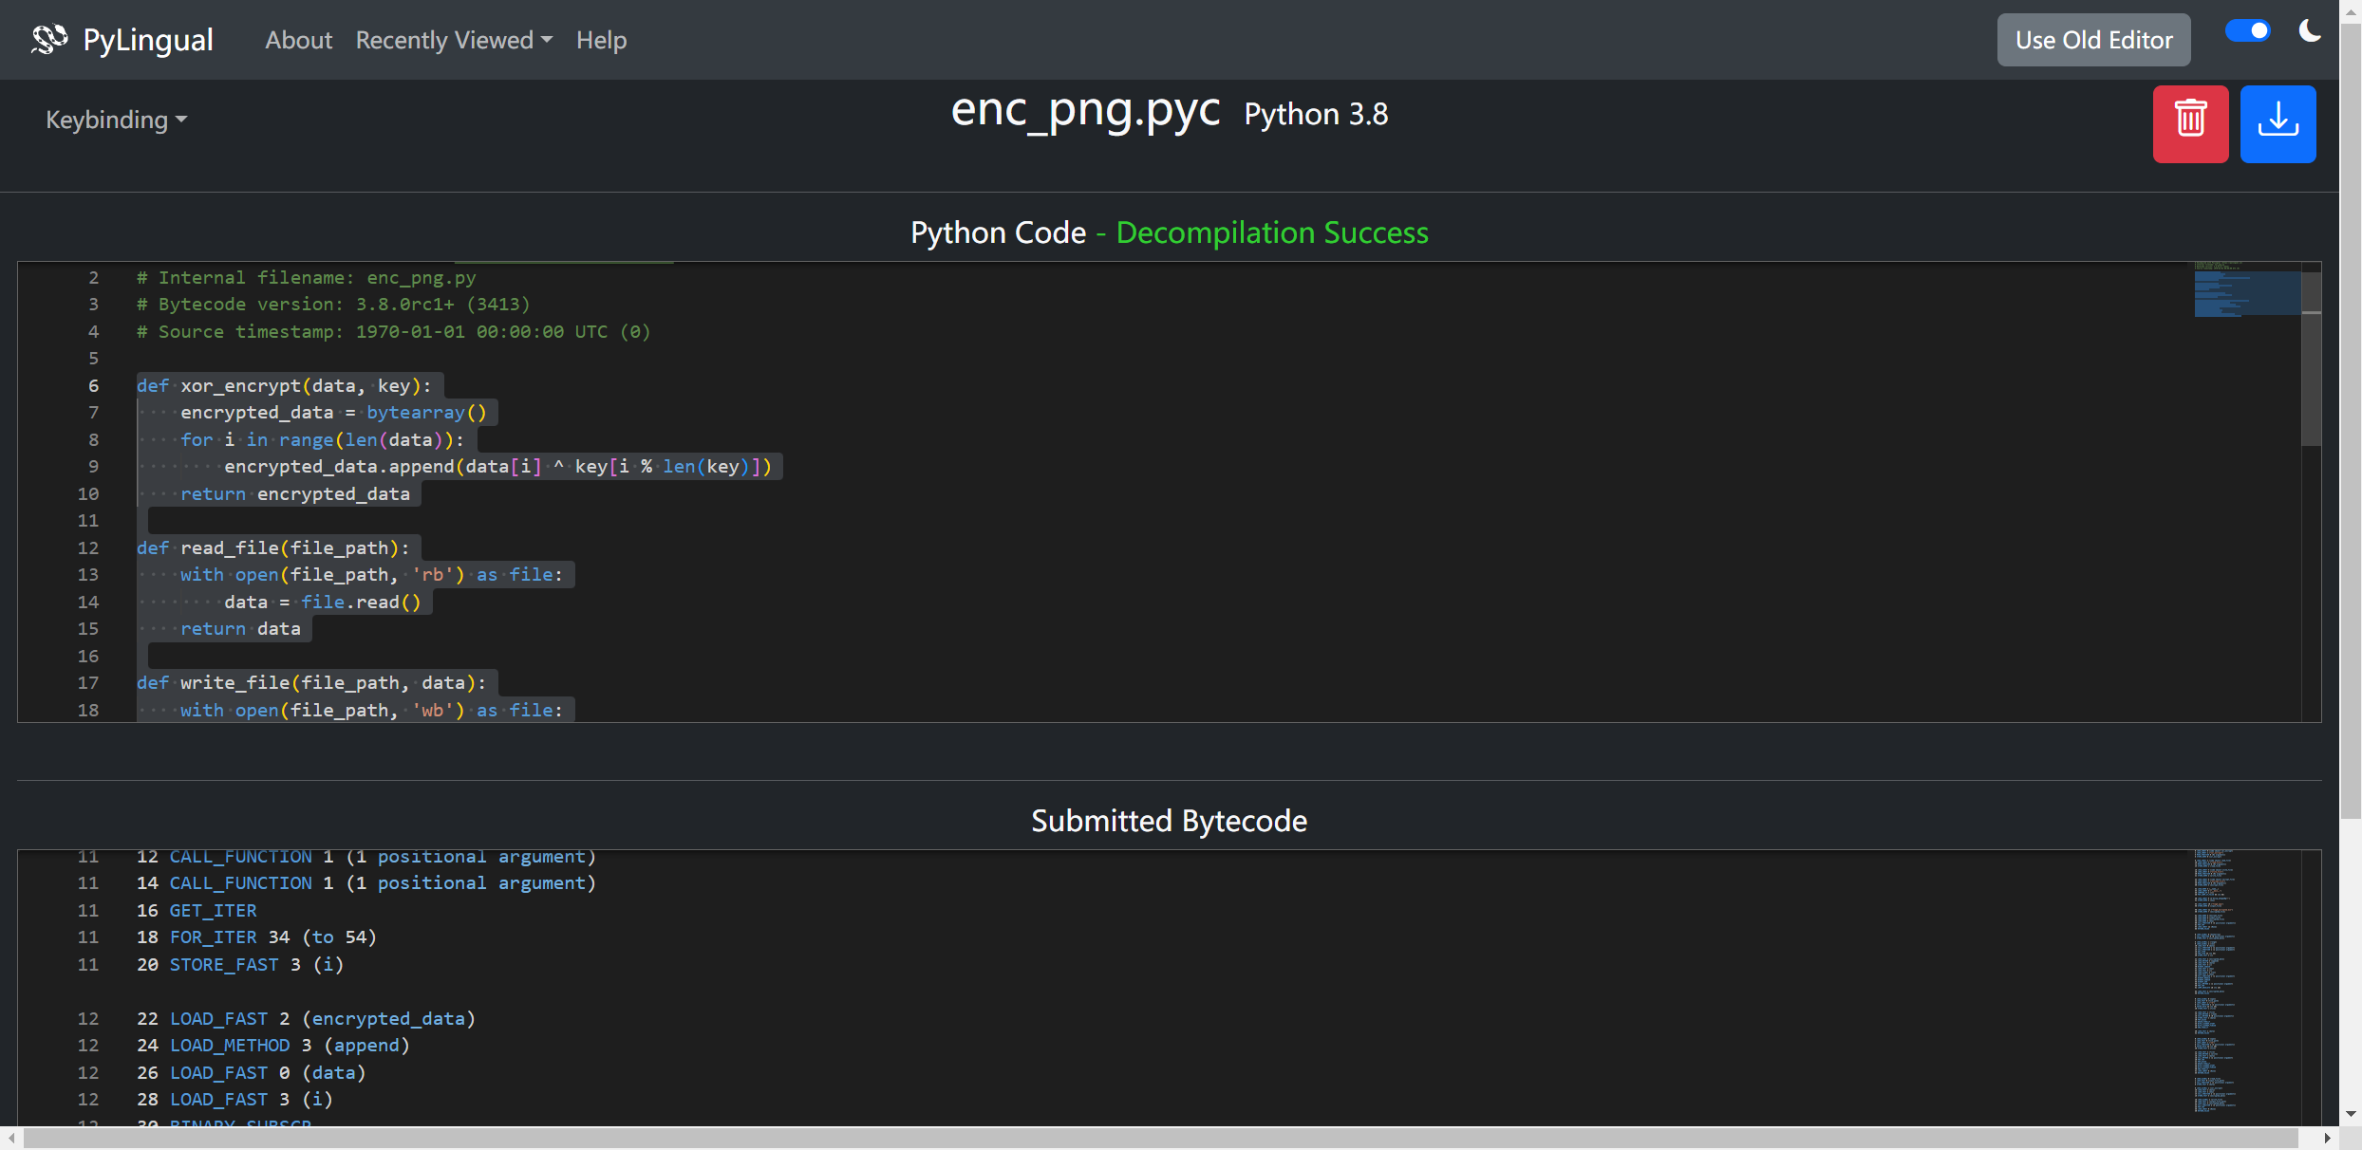Click the PyLingual snake logo icon
The image size is (2362, 1150).
[x=49, y=39]
